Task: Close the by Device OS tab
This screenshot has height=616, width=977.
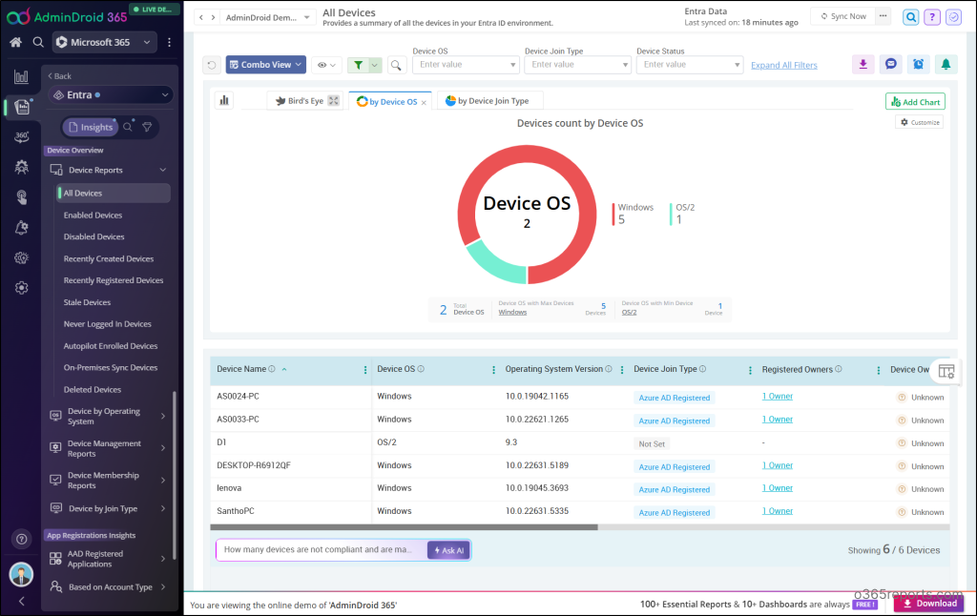Action: [424, 103]
